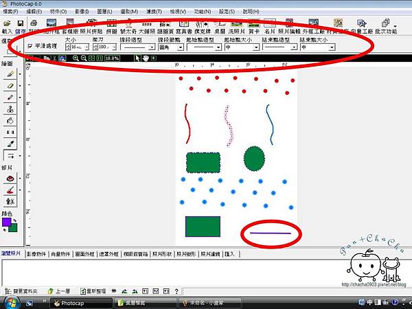Screen dimensions: 412x309
Task: Click the 大小 size value field
Action: [77, 47]
